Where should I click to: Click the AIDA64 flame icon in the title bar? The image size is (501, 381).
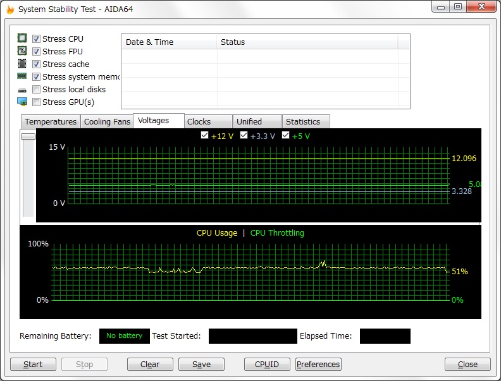click(10, 9)
